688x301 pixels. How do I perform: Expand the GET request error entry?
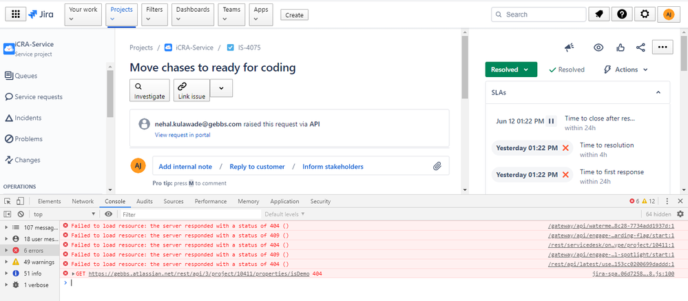pyautogui.click(x=73, y=273)
